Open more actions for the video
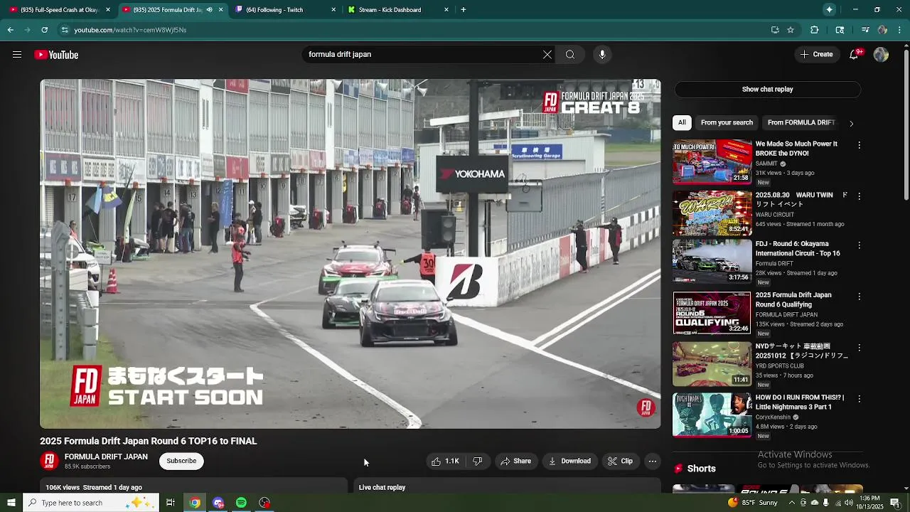 pyautogui.click(x=652, y=462)
